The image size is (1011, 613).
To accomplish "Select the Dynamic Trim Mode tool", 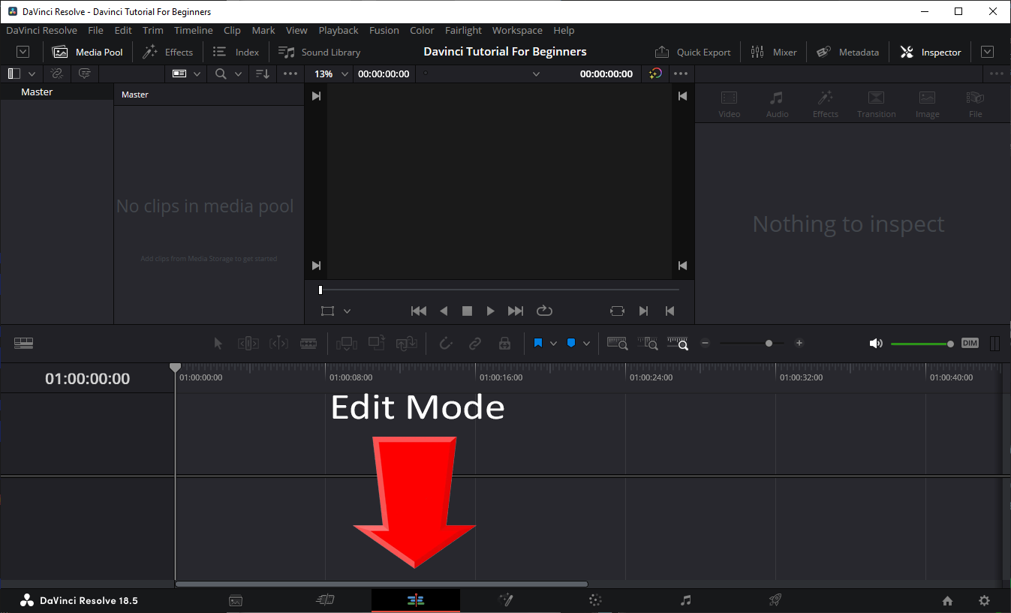I will click(278, 344).
